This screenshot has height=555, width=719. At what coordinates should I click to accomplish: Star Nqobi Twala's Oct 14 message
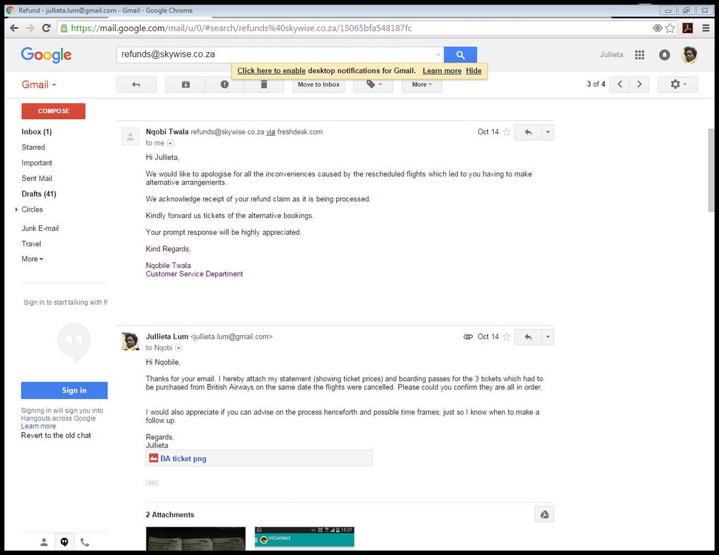coord(506,132)
